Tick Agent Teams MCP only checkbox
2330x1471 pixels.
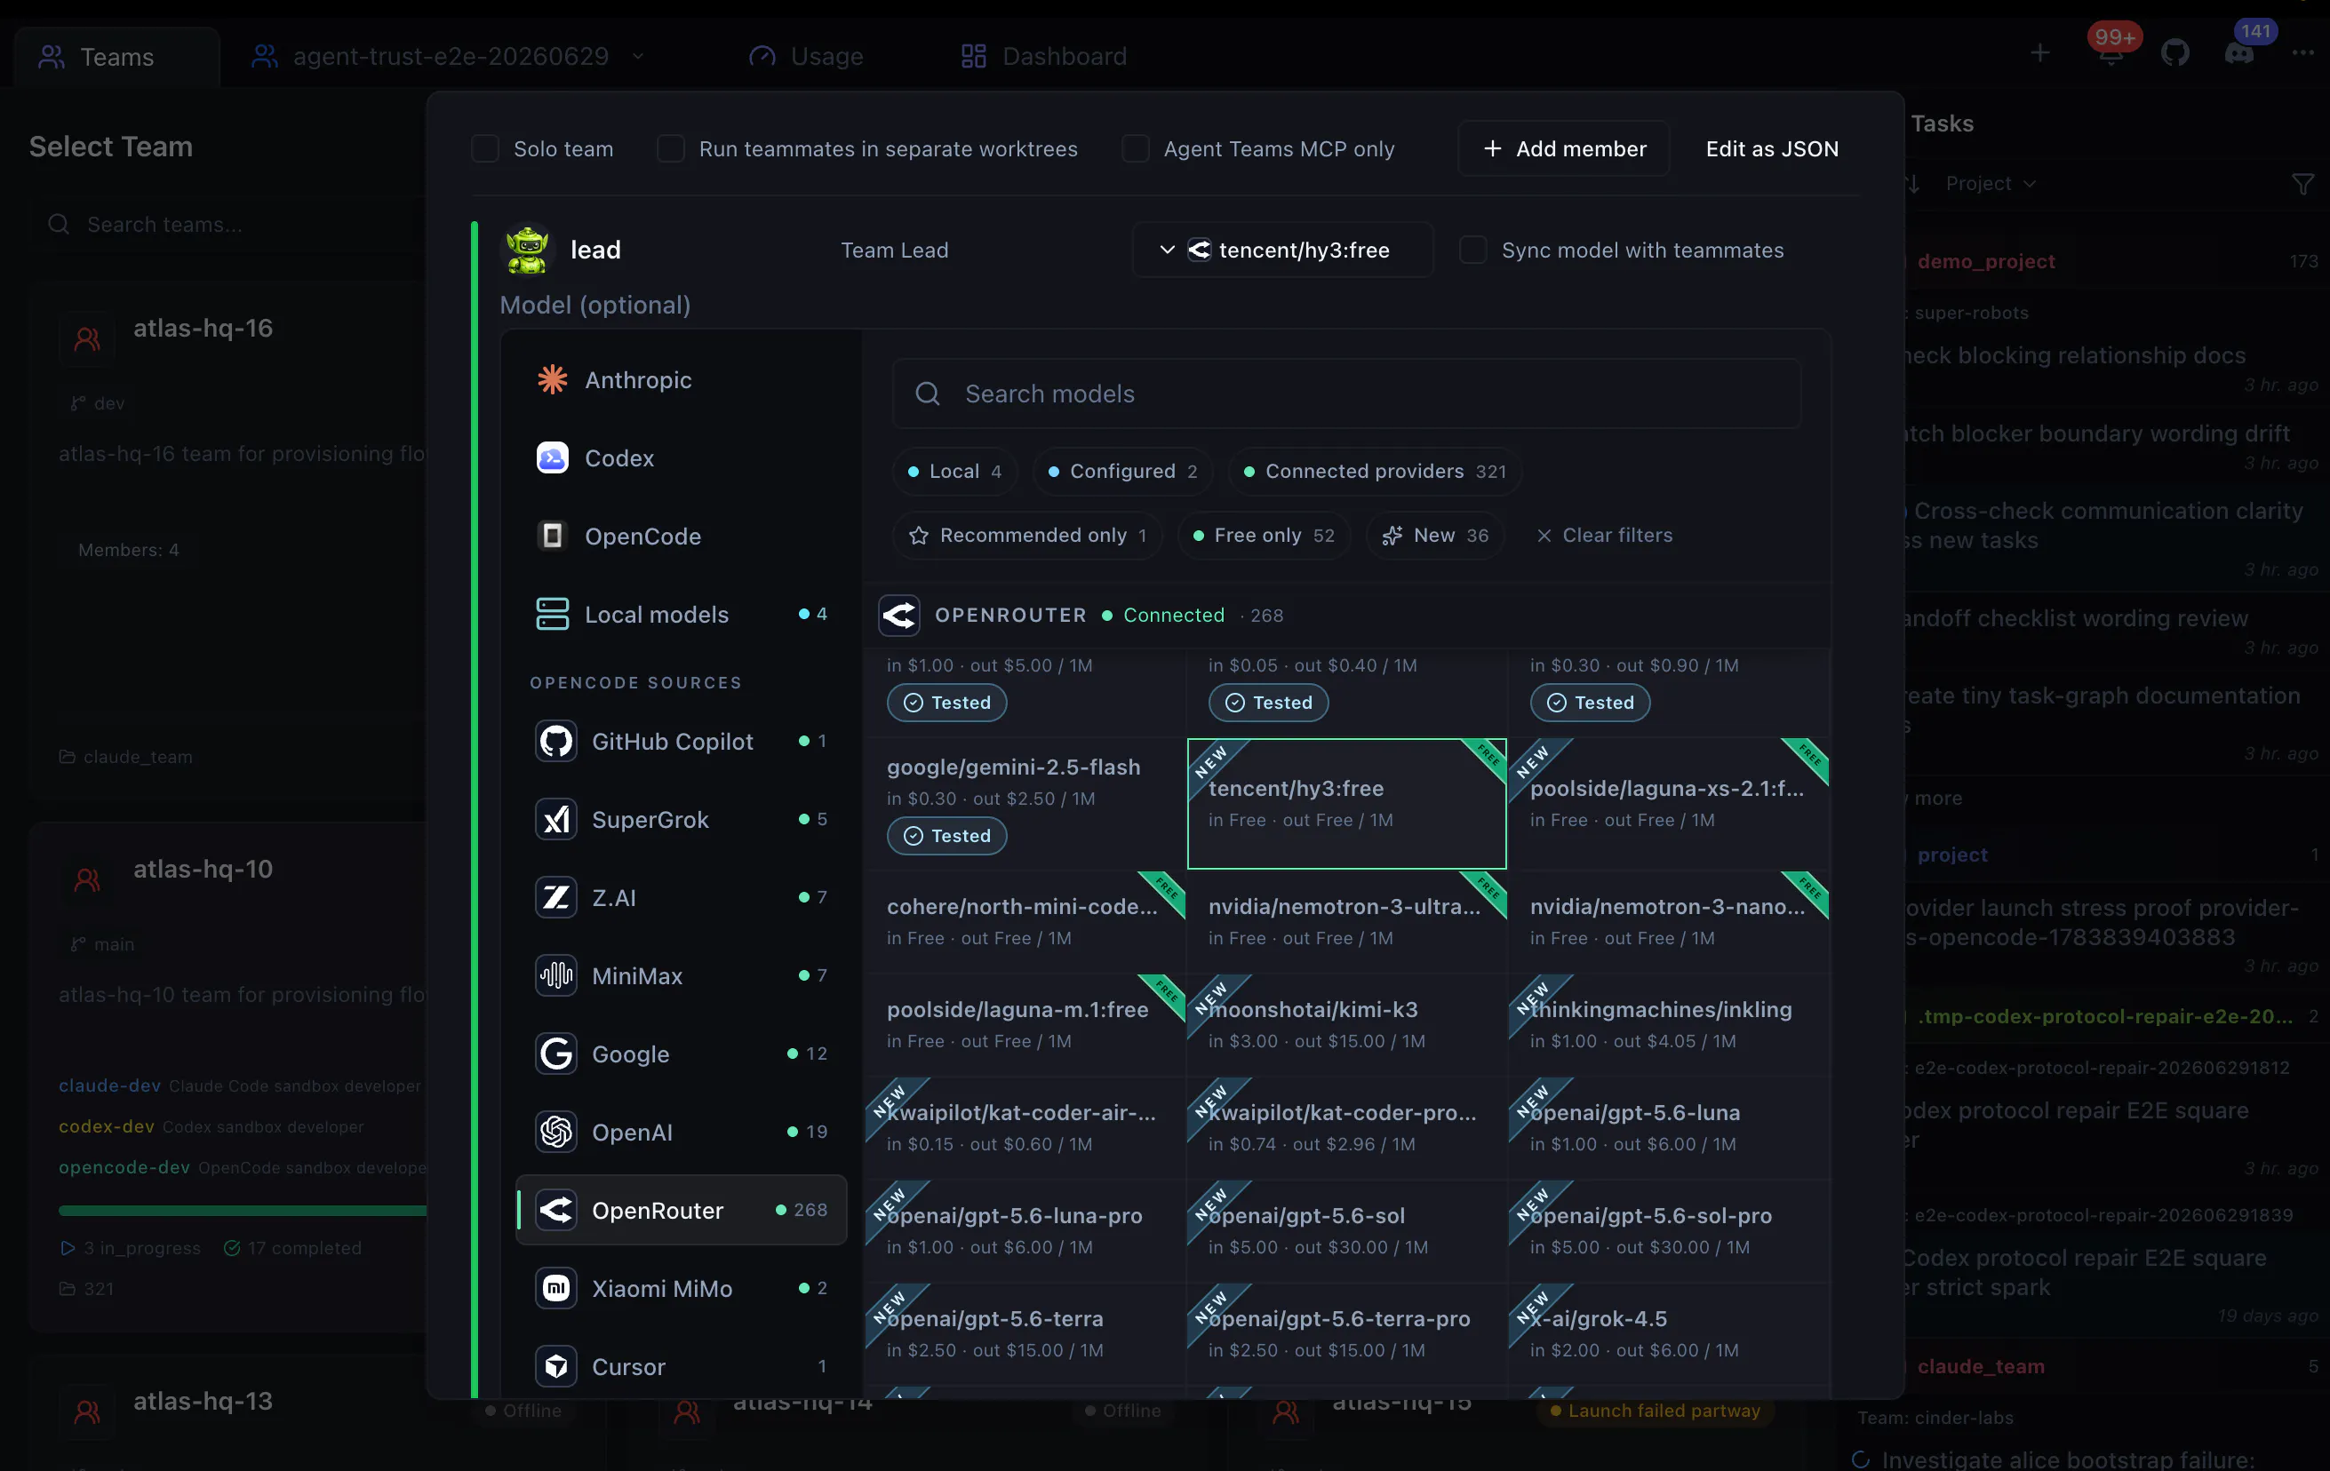click(x=1135, y=149)
